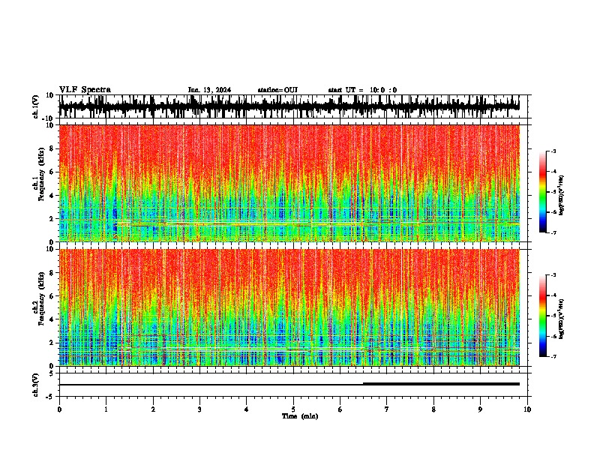Click the "VLF Spectra" title text
Screen dimensions: 594x459
85,90
